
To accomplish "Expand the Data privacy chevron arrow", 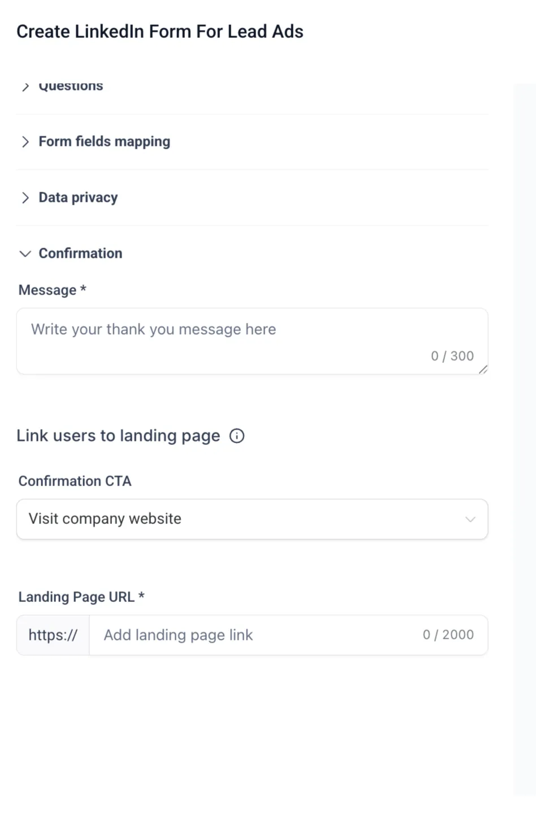I will (25, 198).
